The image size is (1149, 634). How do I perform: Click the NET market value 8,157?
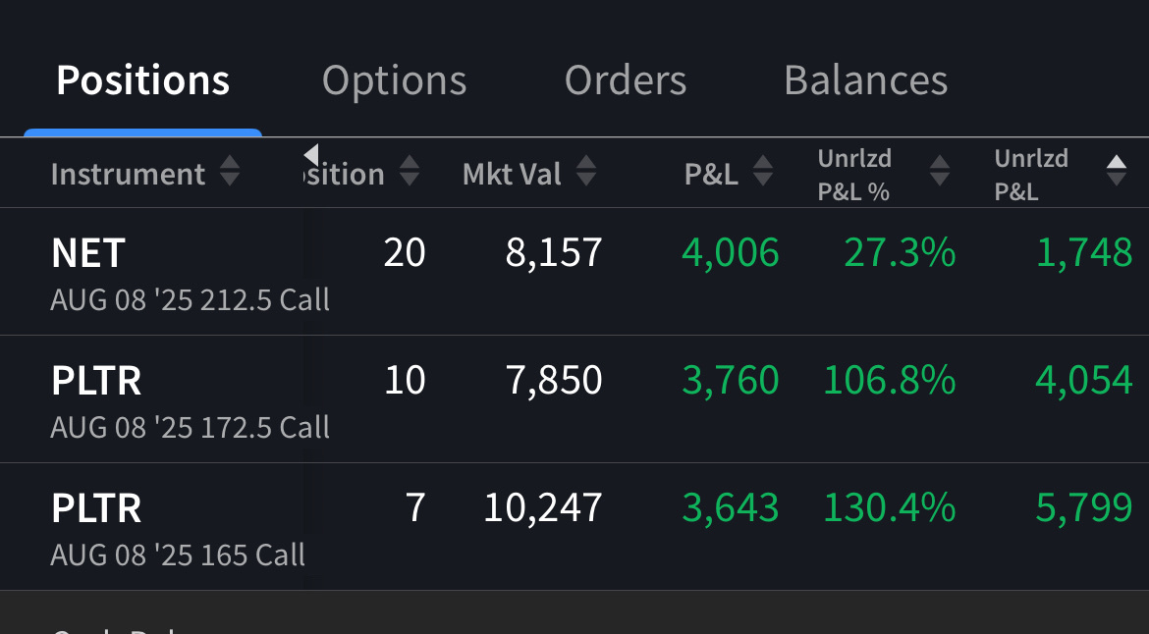coord(554,253)
